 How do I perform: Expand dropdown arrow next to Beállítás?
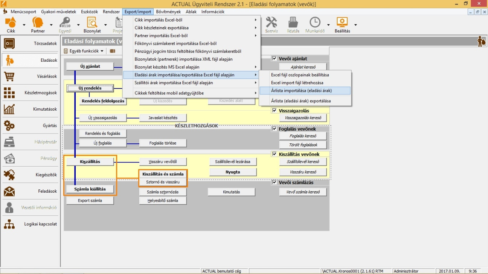355,25
